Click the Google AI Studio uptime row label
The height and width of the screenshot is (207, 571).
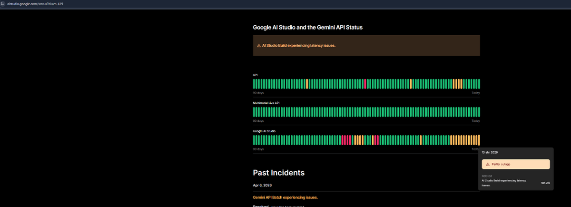pos(264,131)
